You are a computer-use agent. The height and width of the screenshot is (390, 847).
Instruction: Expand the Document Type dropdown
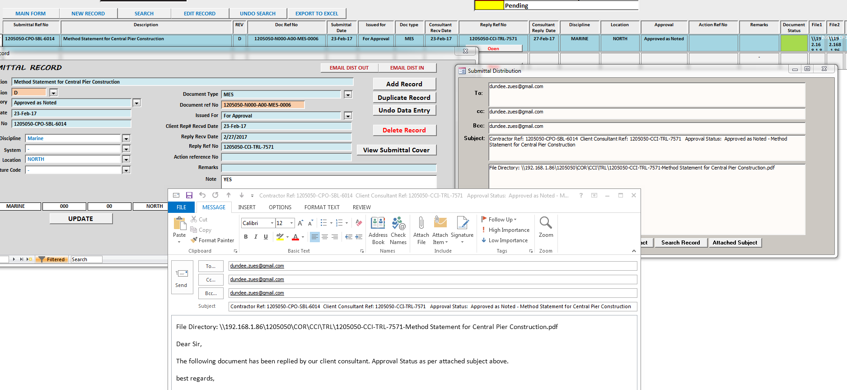pos(348,94)
